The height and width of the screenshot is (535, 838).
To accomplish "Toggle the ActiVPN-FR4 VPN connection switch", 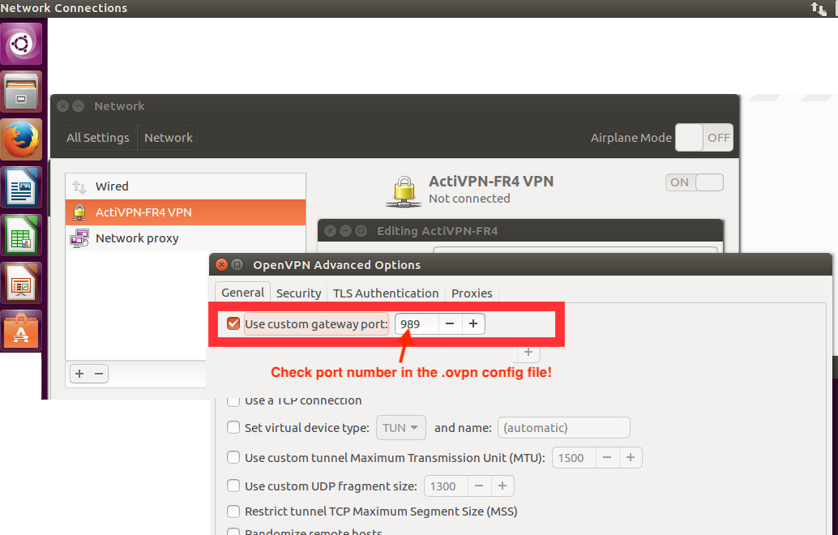I will click(x=695, y=182).
